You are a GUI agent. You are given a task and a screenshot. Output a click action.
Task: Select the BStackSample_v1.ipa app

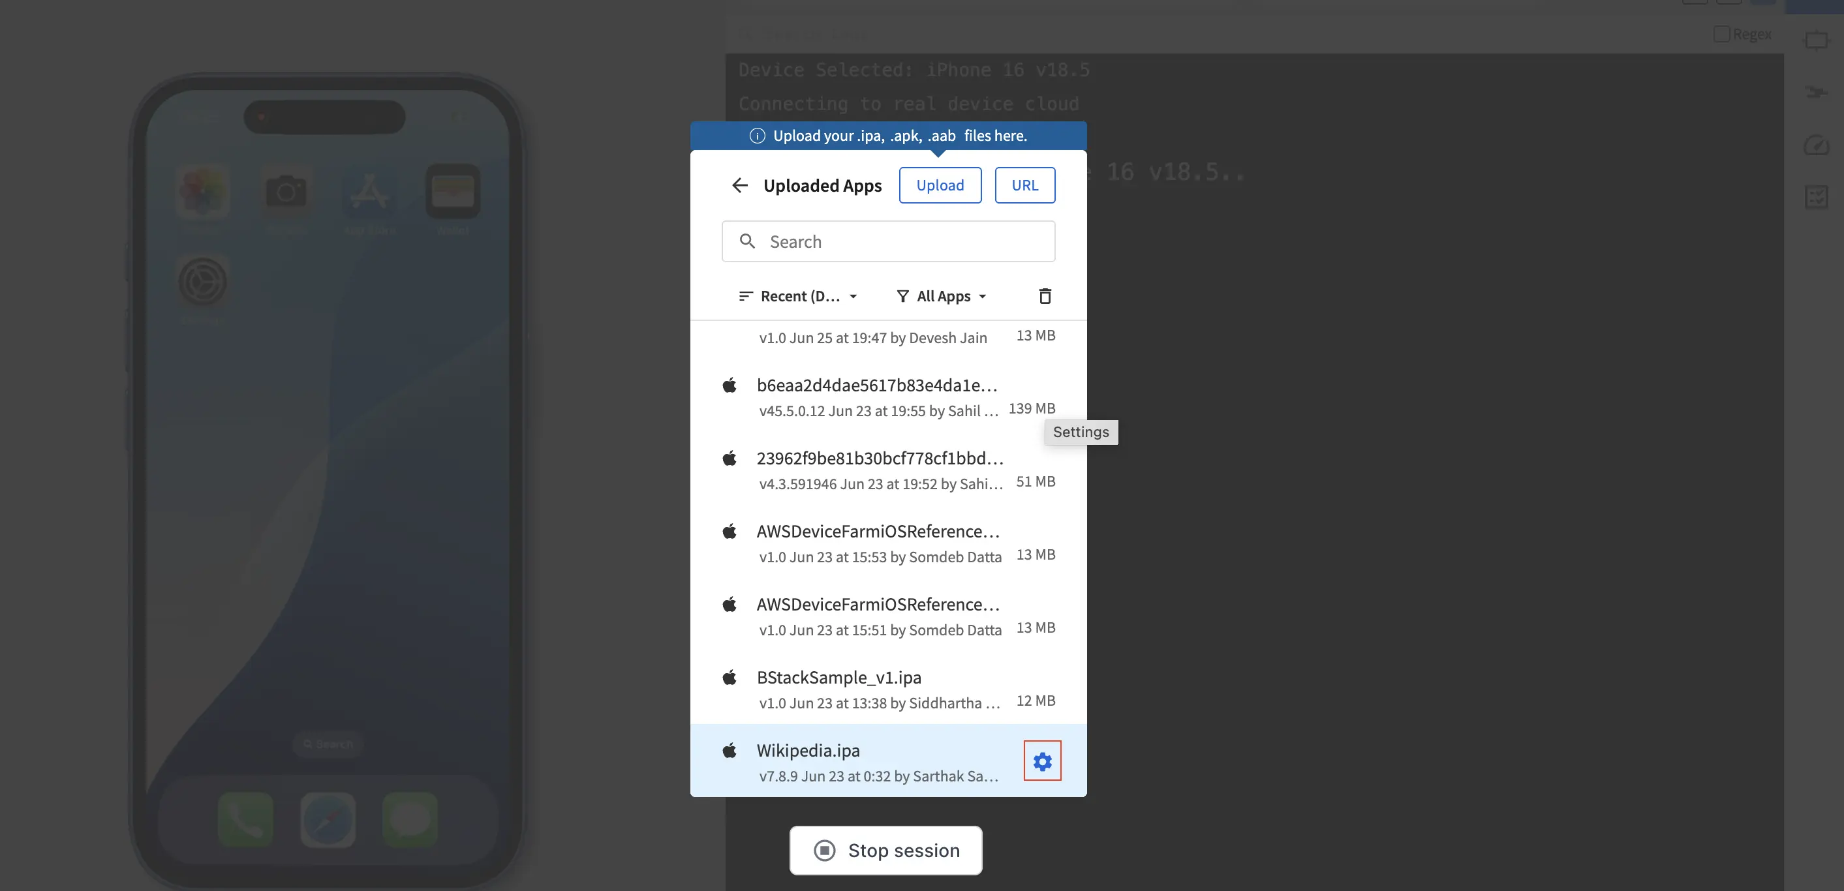[x=887, y=689]
